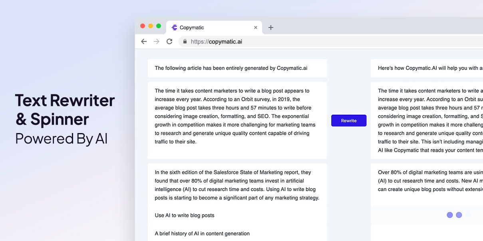
Task: Click the green window maximize dot
Action: pyautogui.click(x=159, y=26)
